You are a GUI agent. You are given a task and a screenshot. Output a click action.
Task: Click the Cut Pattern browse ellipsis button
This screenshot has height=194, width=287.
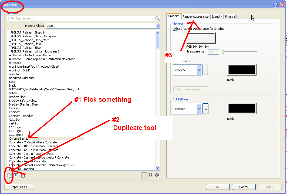[205, 109]
